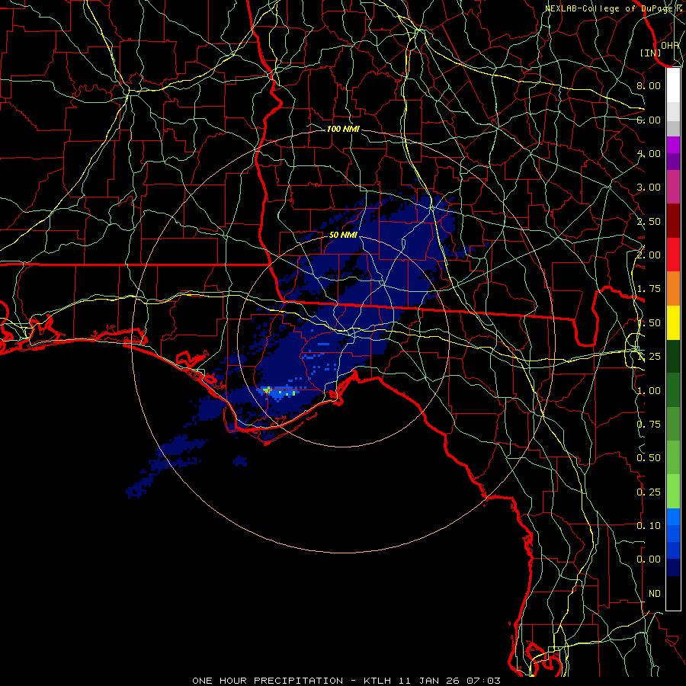Click the green-yellow peak precipitation pixels

tap(268, 389)
